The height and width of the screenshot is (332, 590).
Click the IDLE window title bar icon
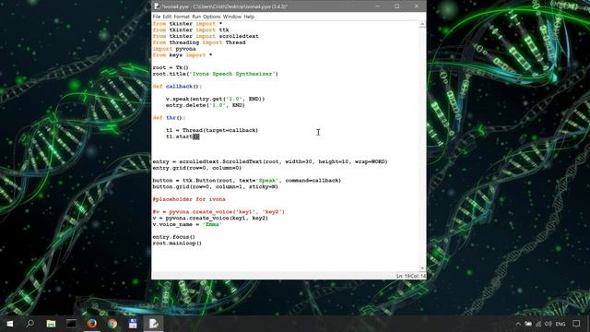pyautogui.click(x=157, y=6)
